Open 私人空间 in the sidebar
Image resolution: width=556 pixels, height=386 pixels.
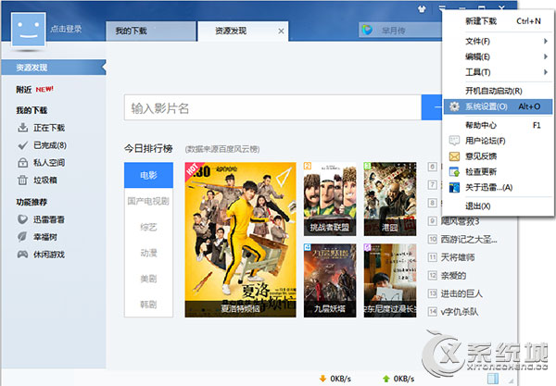click(x=49, y=163)
